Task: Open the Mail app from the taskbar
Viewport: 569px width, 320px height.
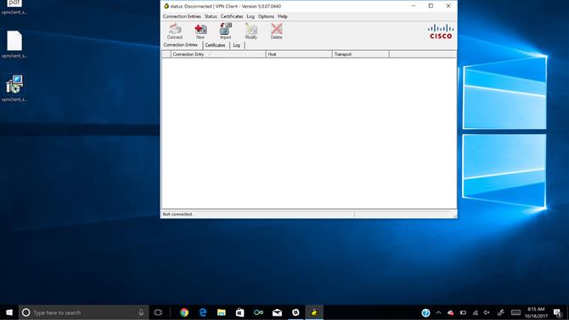Action: (x=277, y=312)
